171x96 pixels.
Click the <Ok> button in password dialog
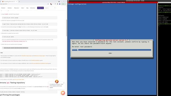click(110, 53)
